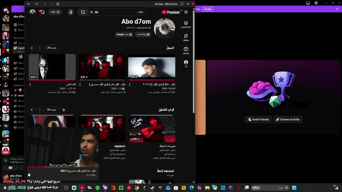
Task: Open the 2:22 history video thumbnail
Action: tap(102, 67)
